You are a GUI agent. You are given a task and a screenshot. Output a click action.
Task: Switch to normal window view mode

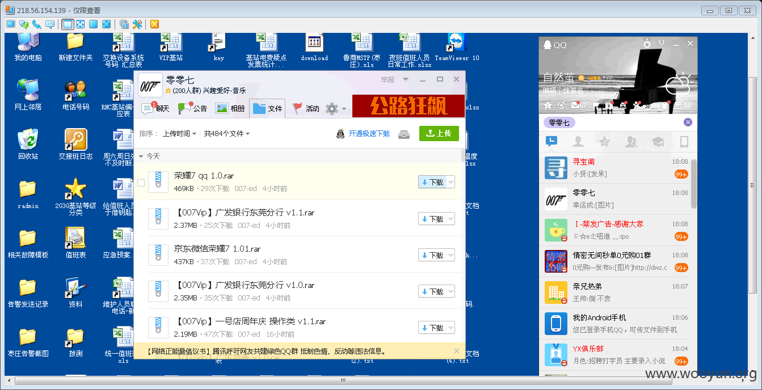pos(68,24)
